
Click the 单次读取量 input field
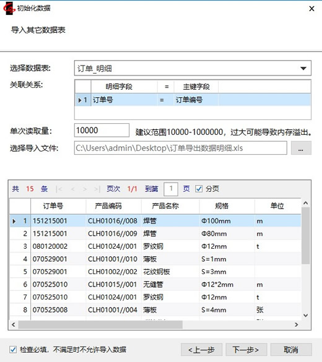(102, 131)
